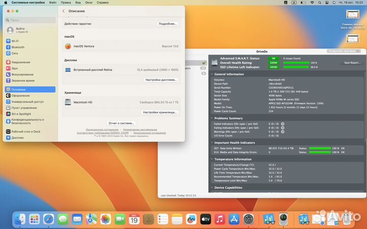The width and height of the screenshot is (367, 229).
Task: Click settings search field
Action: [30, 20]
